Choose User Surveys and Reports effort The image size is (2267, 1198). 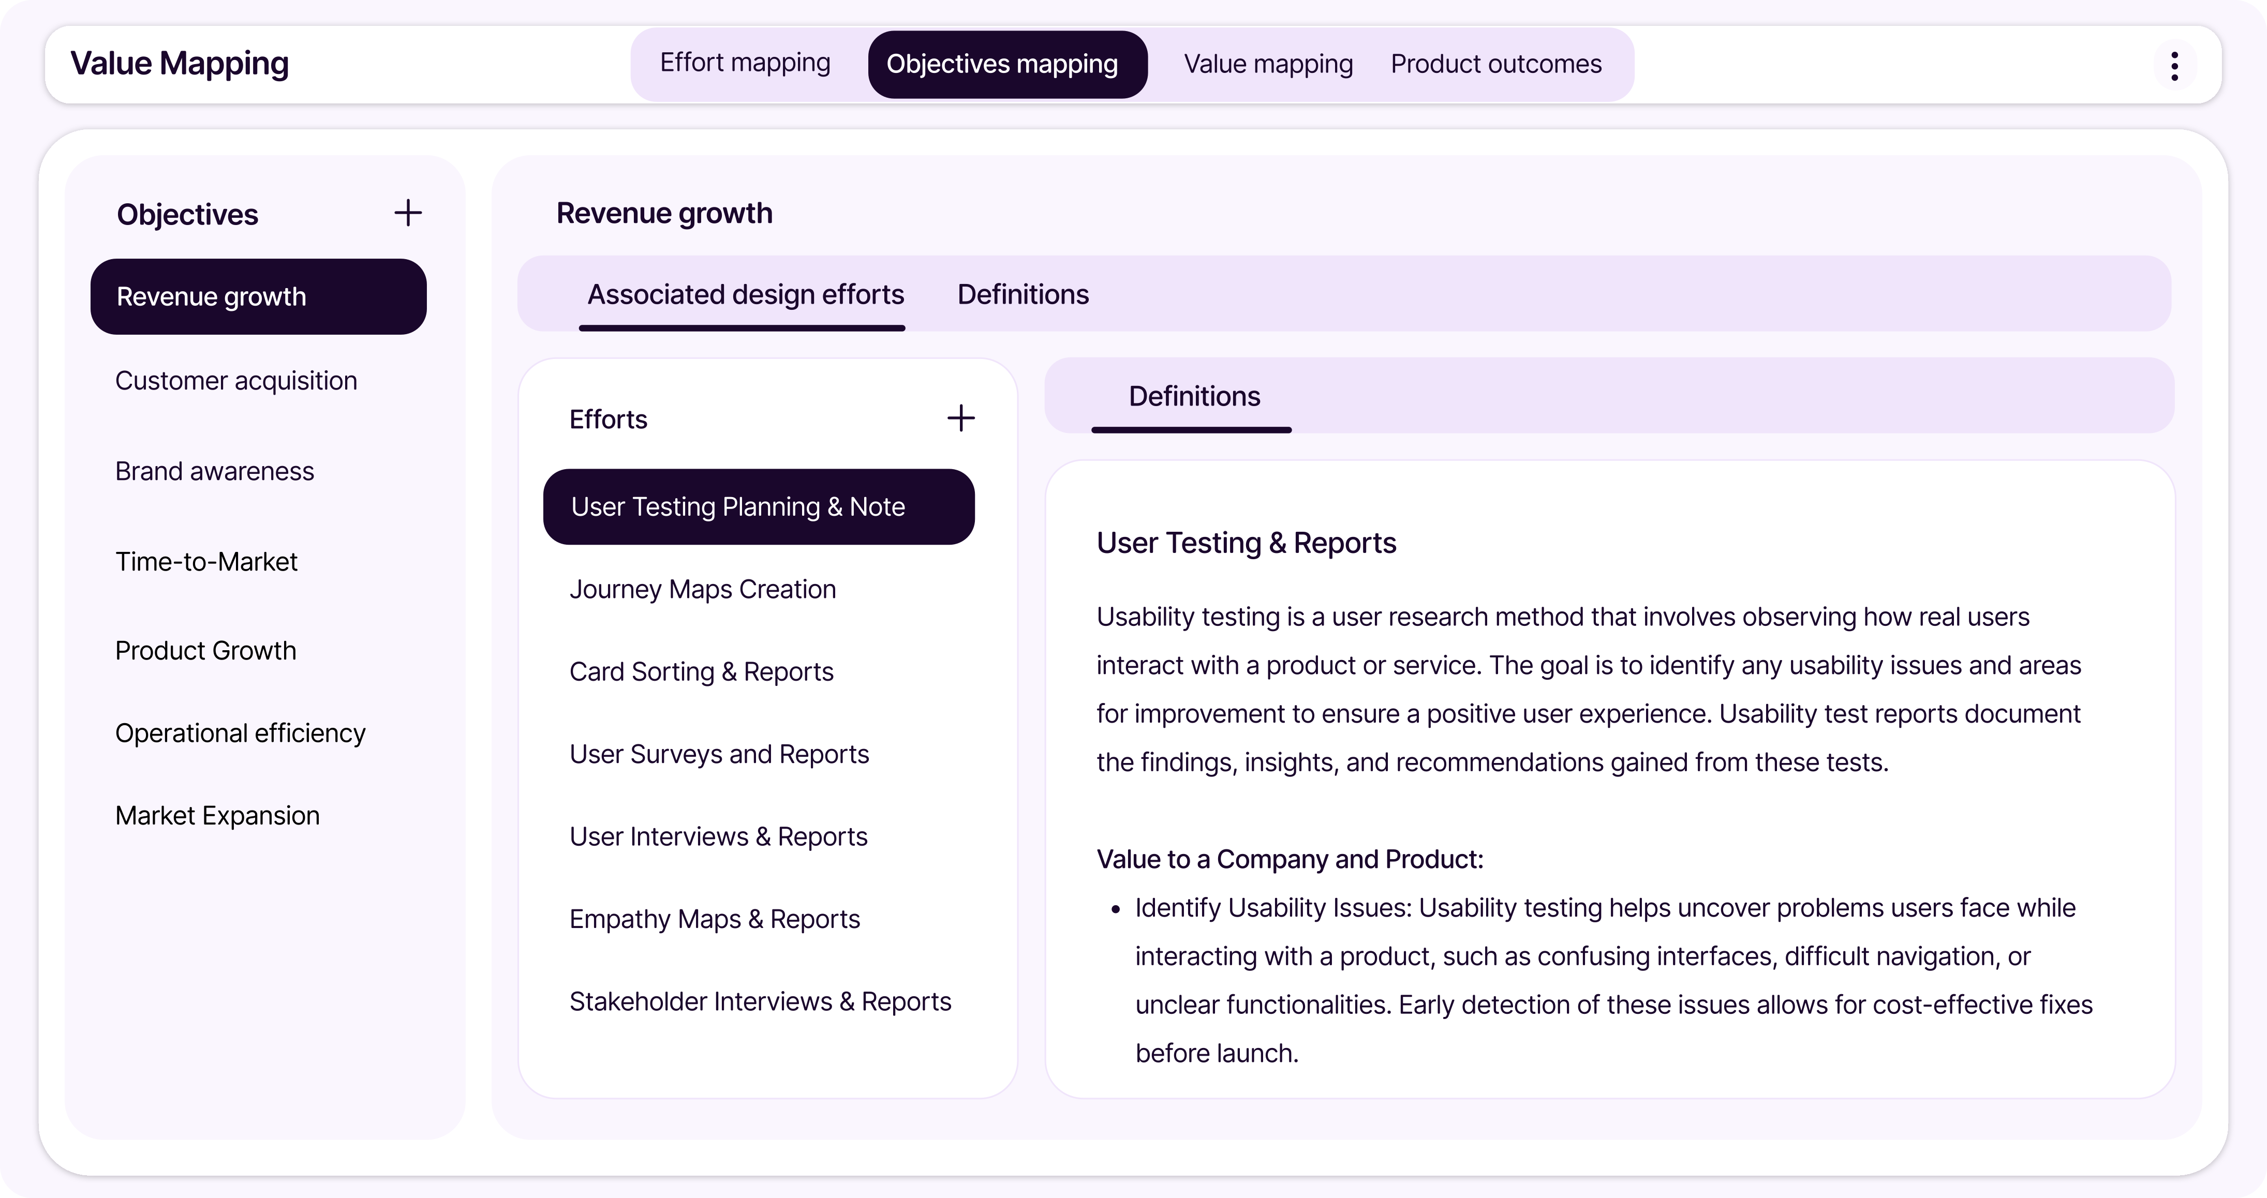718,755
